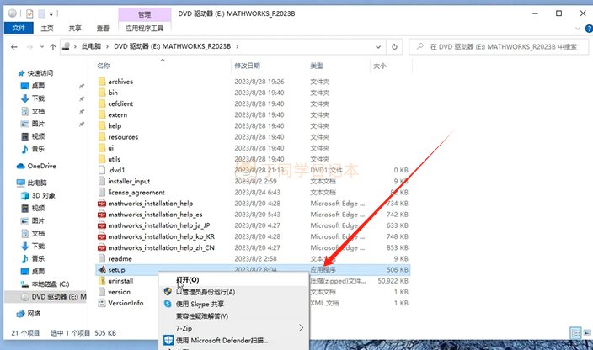Click the license_agreement document icon
This screenshot has height=350, width=593.
pos(102,192)
